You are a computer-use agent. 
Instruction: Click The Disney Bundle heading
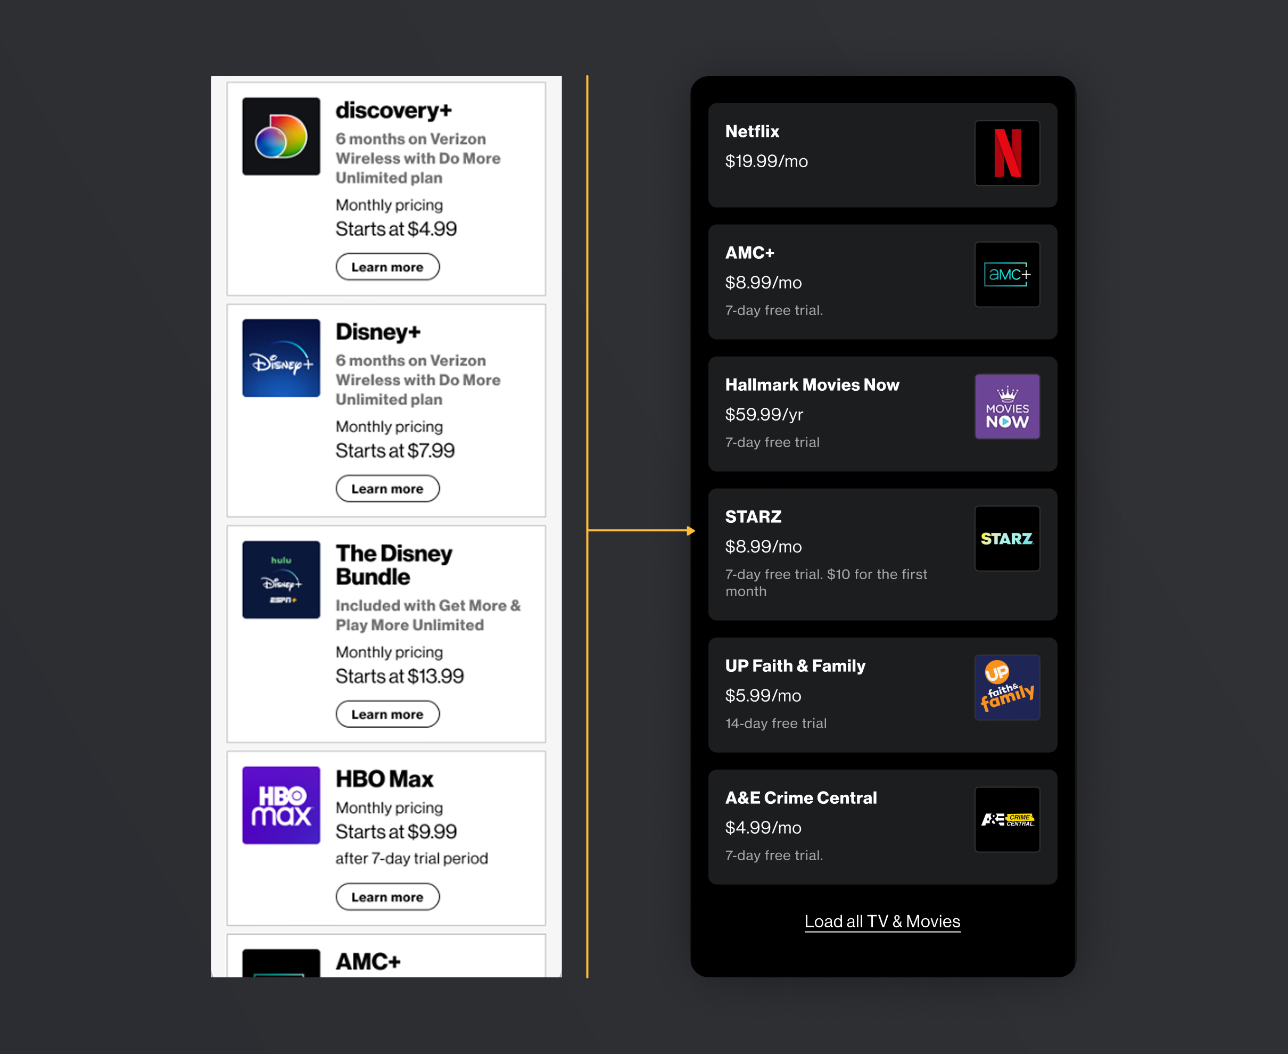[394, 565]
